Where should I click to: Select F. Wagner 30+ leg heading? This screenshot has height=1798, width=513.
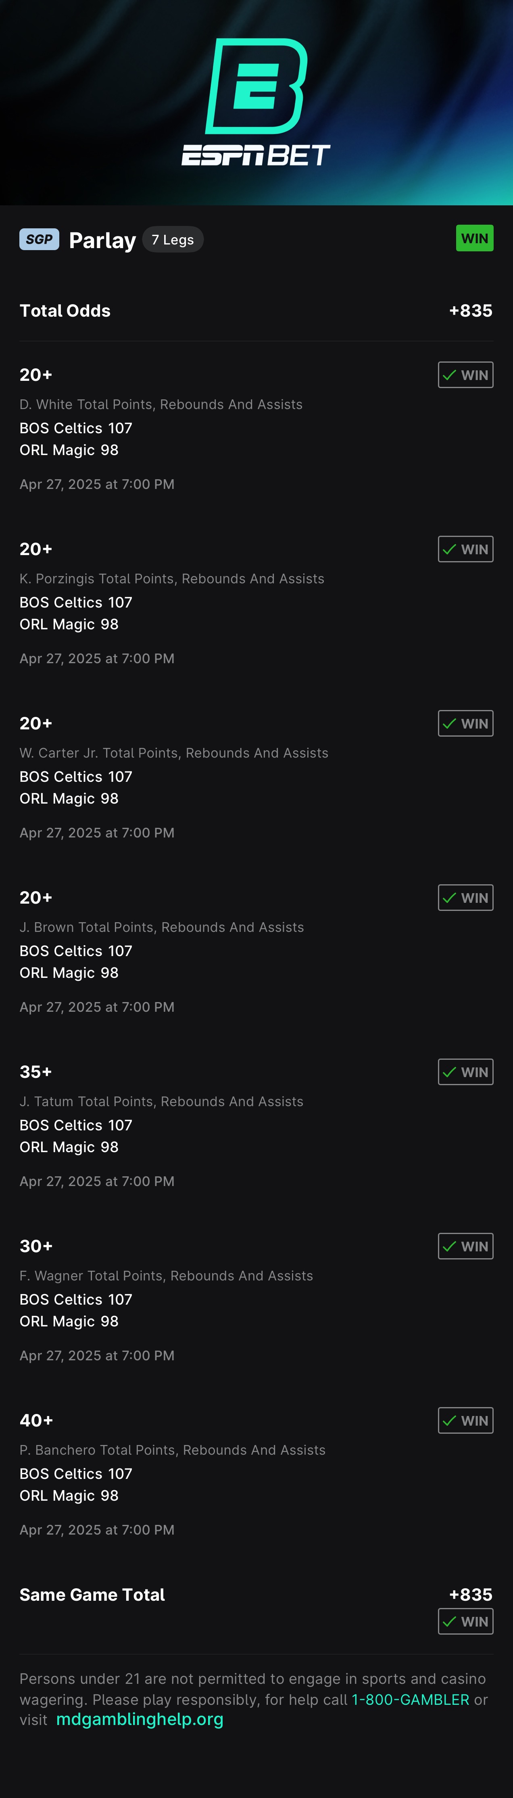pos(36,1247)
